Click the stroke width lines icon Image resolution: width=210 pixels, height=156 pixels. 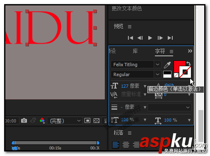(x=114, y=107)
